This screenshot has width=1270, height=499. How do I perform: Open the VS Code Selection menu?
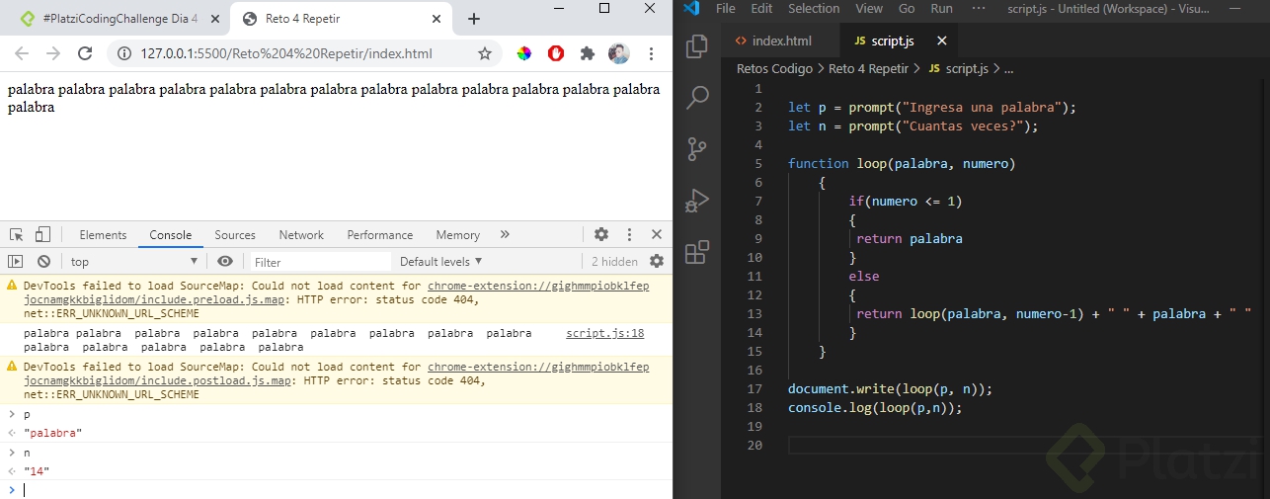click(x=814, y=9)
